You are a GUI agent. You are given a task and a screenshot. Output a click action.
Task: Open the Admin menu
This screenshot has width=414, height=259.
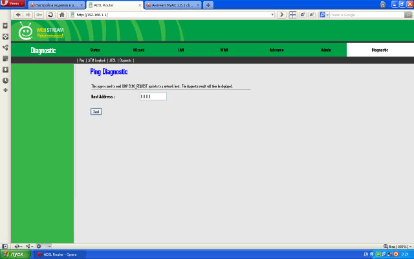pyautogui.click(x=326, y=50)
